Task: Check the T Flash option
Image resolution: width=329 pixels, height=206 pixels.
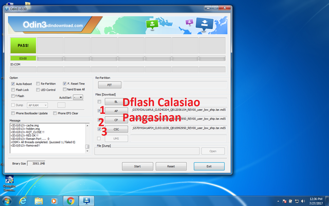Action: pos(13,96)
